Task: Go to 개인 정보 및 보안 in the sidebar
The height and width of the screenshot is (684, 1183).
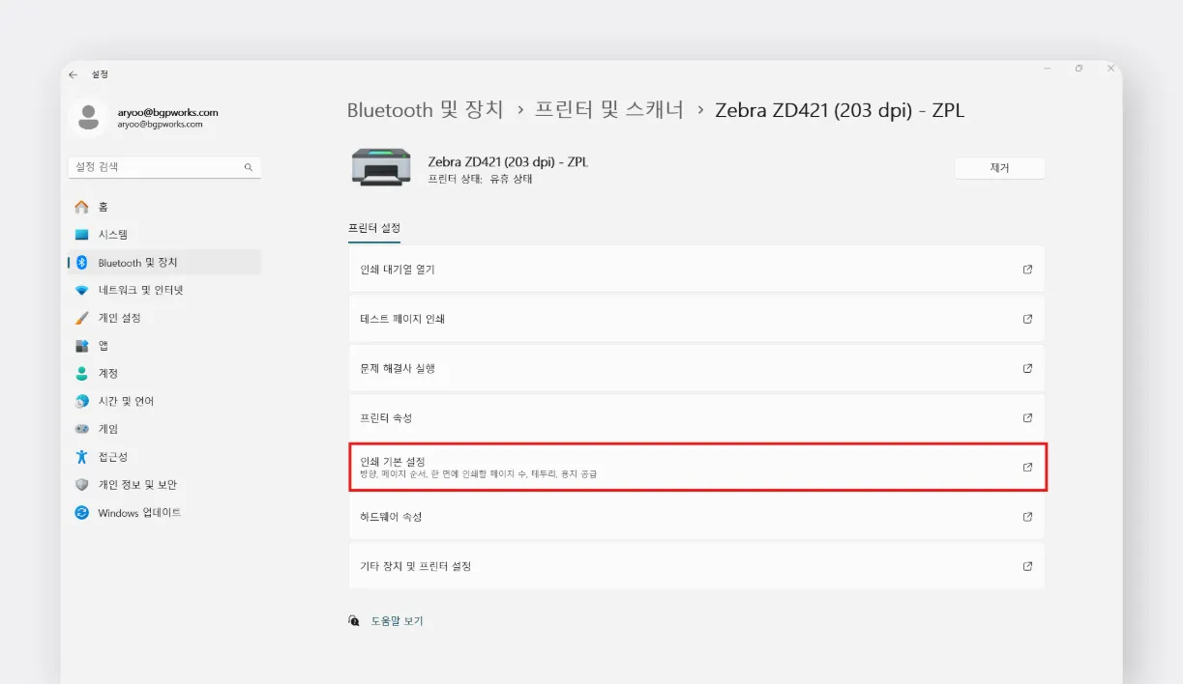Action: click(x=164, y=485)
